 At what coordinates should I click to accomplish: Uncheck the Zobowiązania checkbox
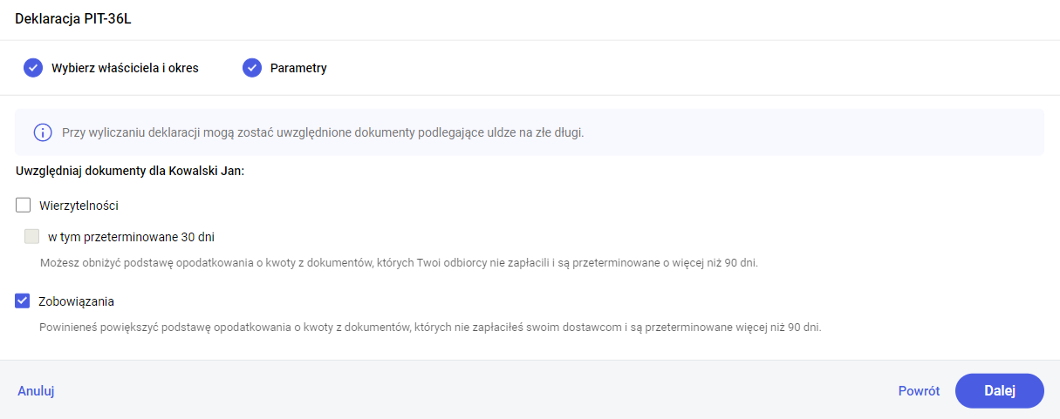click(24, 301)
